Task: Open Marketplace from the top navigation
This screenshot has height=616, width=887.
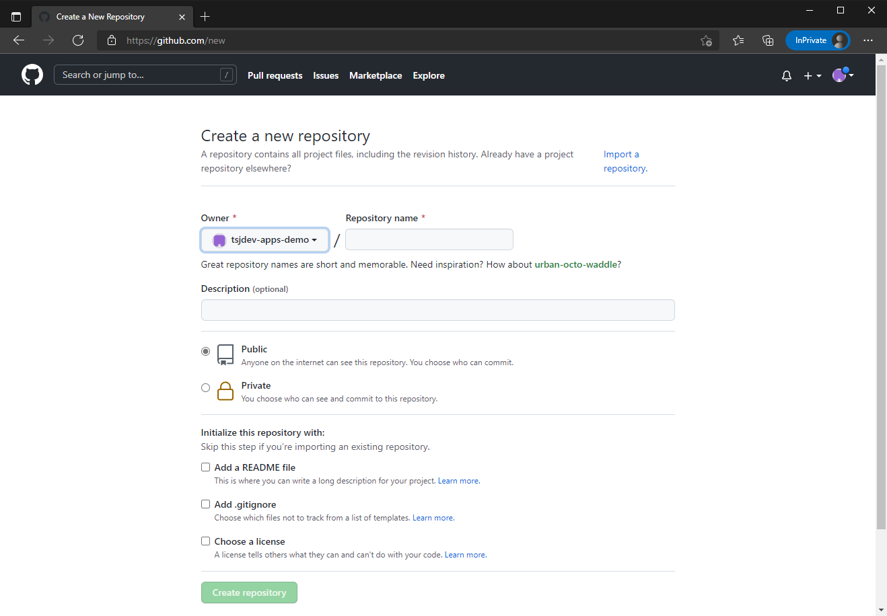Action: 376,76
